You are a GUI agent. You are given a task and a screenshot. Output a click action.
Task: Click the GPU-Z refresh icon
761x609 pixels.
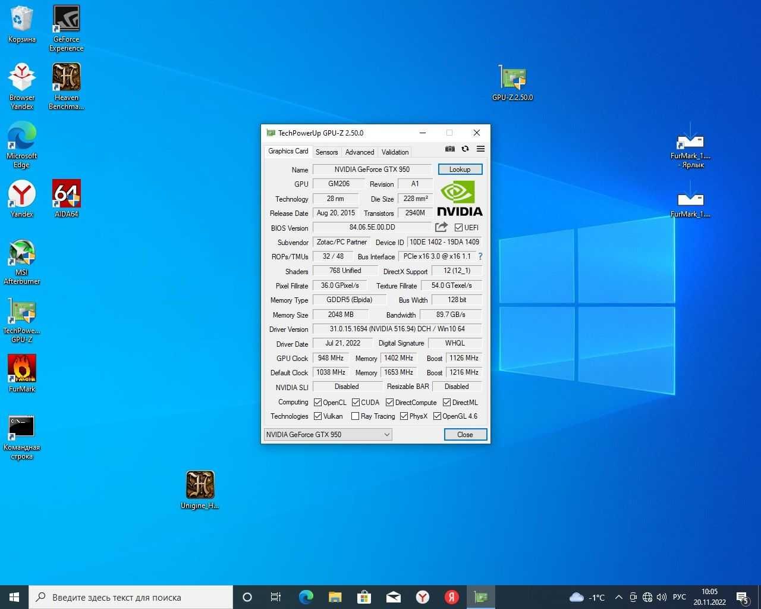pos(465,149)
